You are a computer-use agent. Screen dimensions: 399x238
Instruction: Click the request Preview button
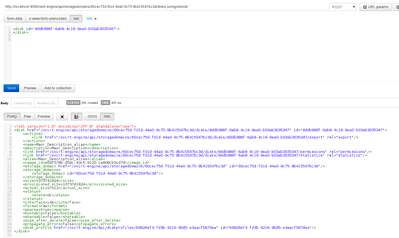tap(30, 88)
